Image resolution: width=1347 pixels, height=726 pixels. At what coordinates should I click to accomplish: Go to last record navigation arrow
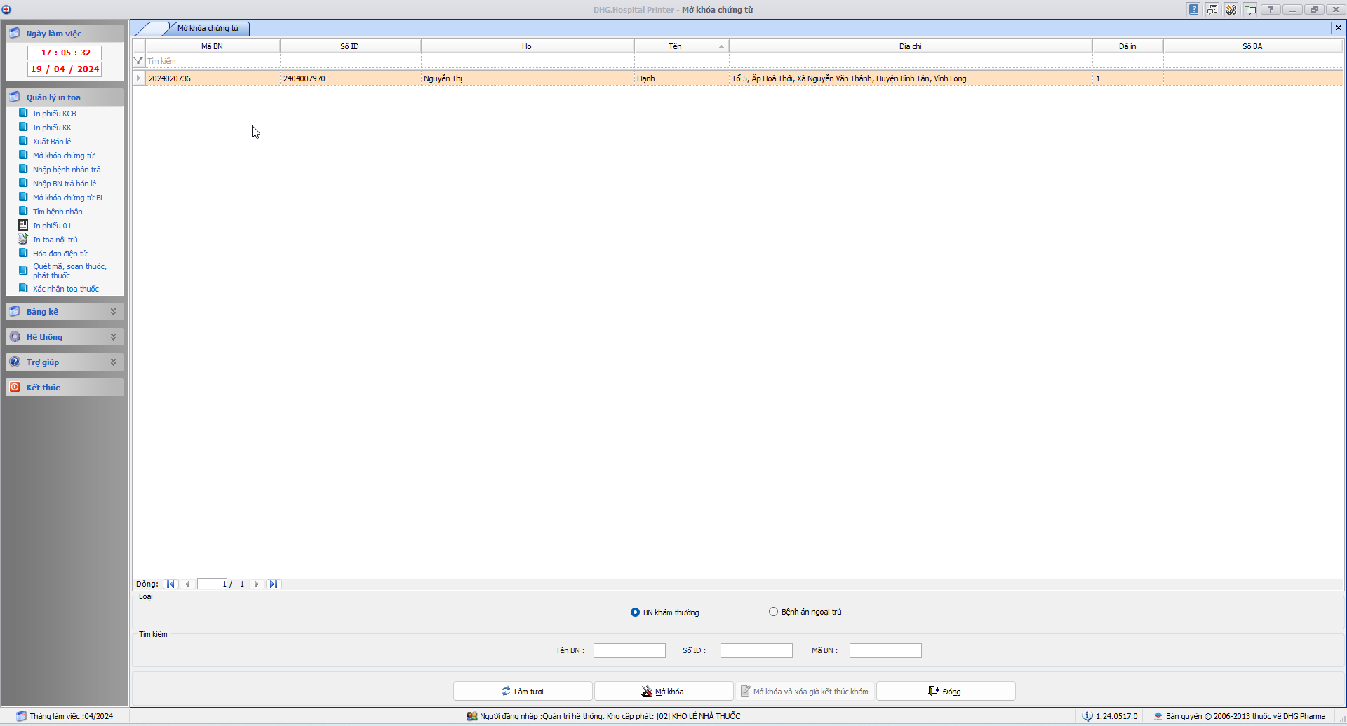tap(274, 584)
